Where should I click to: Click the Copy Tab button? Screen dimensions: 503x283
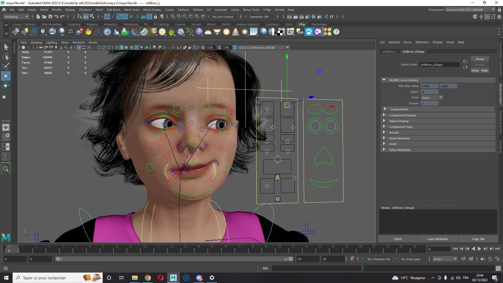click(x=478, y=239)
